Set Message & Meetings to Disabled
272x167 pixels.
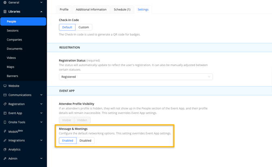pyautogui.click(x=85, y=141)
